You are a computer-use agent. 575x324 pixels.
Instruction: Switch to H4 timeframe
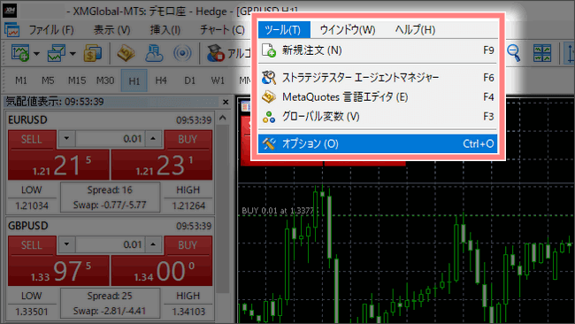click(161, 81)
